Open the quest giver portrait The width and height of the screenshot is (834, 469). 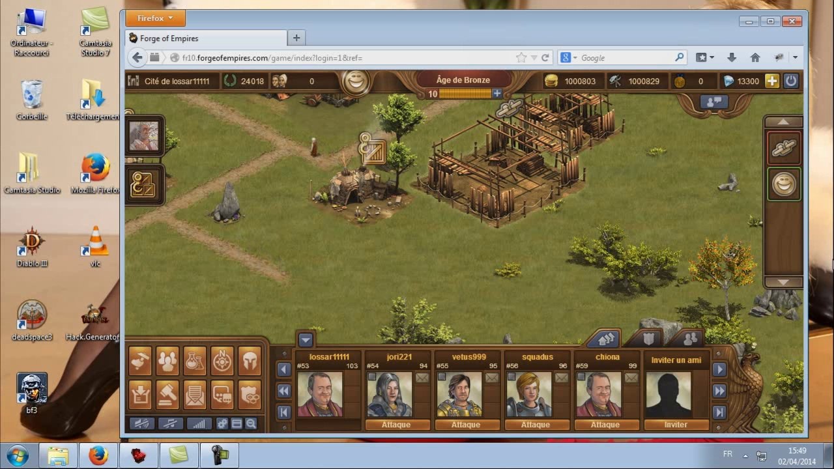(144, 135)
